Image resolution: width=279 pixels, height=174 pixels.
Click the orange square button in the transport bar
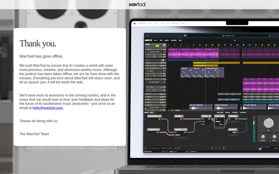point(224,148)
